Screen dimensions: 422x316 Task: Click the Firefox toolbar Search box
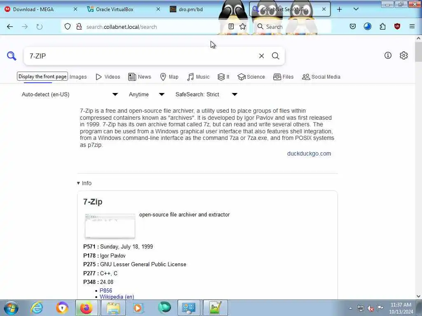point(293,27)
